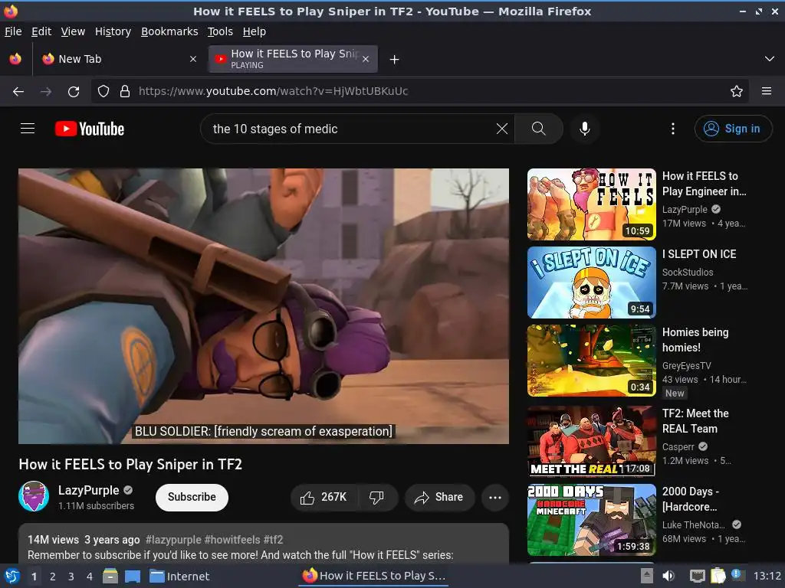
Task: Start voice search with microphone icon
Action: 584,129
